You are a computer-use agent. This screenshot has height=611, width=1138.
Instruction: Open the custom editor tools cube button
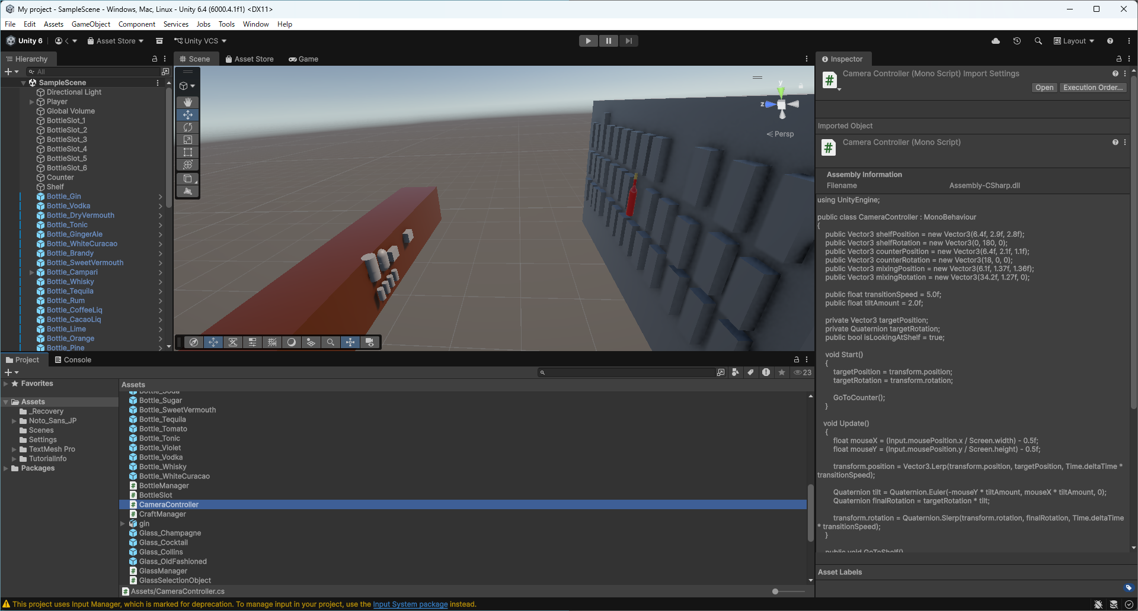pos(188,179)
